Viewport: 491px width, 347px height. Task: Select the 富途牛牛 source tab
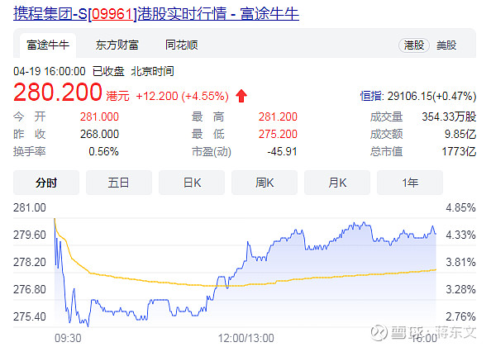48,45
